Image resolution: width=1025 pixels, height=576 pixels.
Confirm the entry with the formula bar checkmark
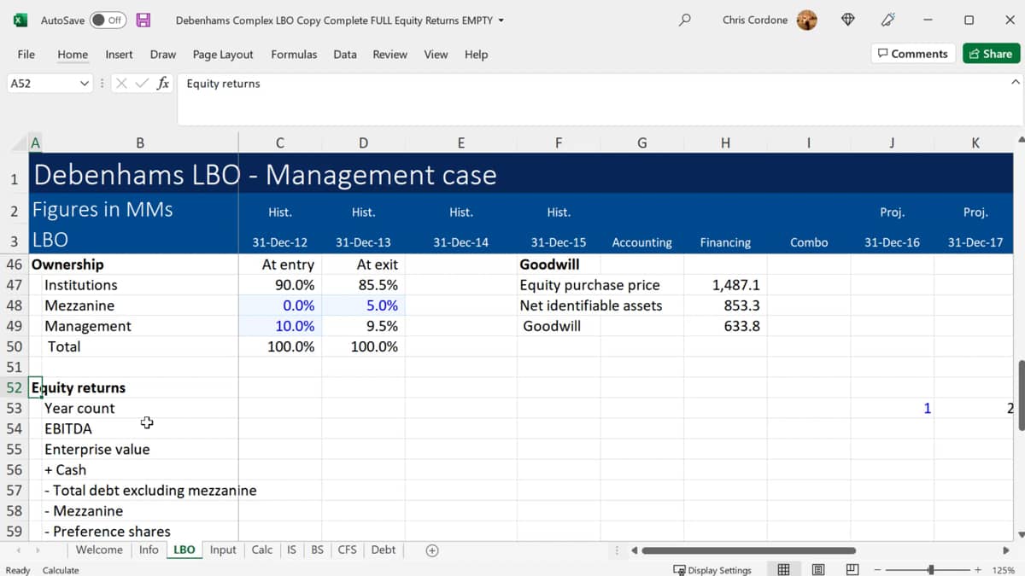(142, 84)
